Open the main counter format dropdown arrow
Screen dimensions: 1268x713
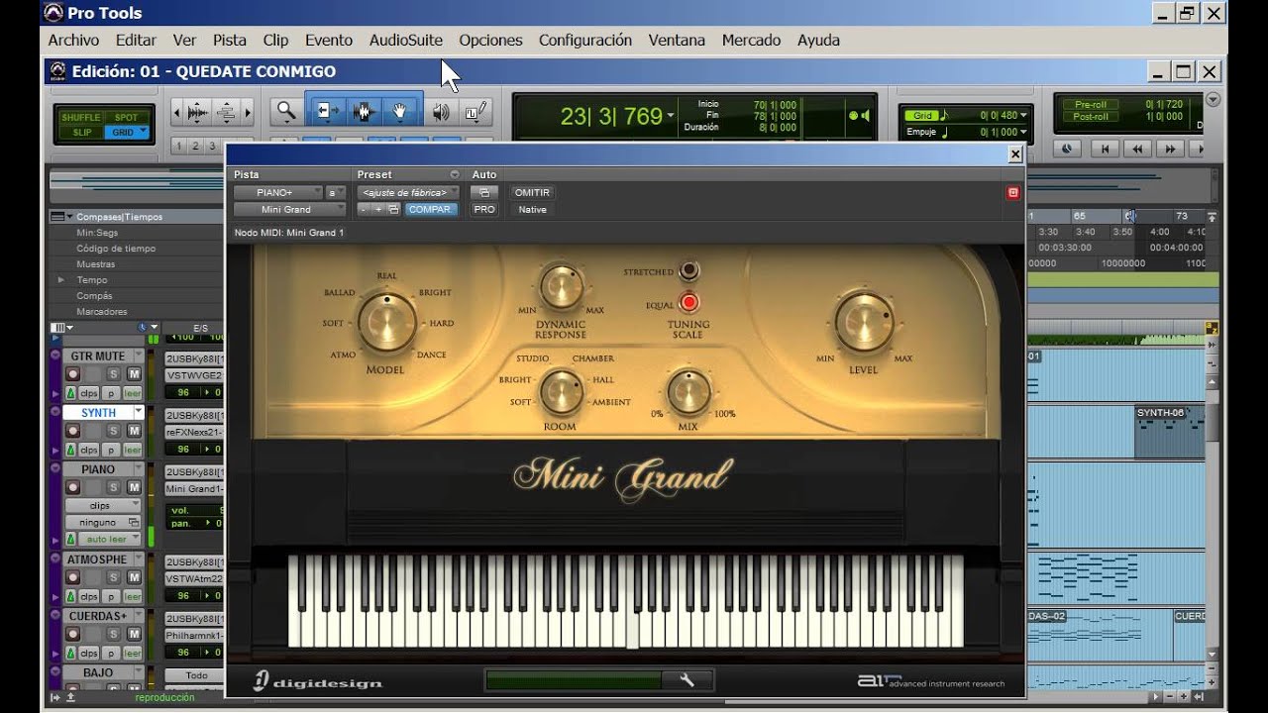tap(671, 116)
